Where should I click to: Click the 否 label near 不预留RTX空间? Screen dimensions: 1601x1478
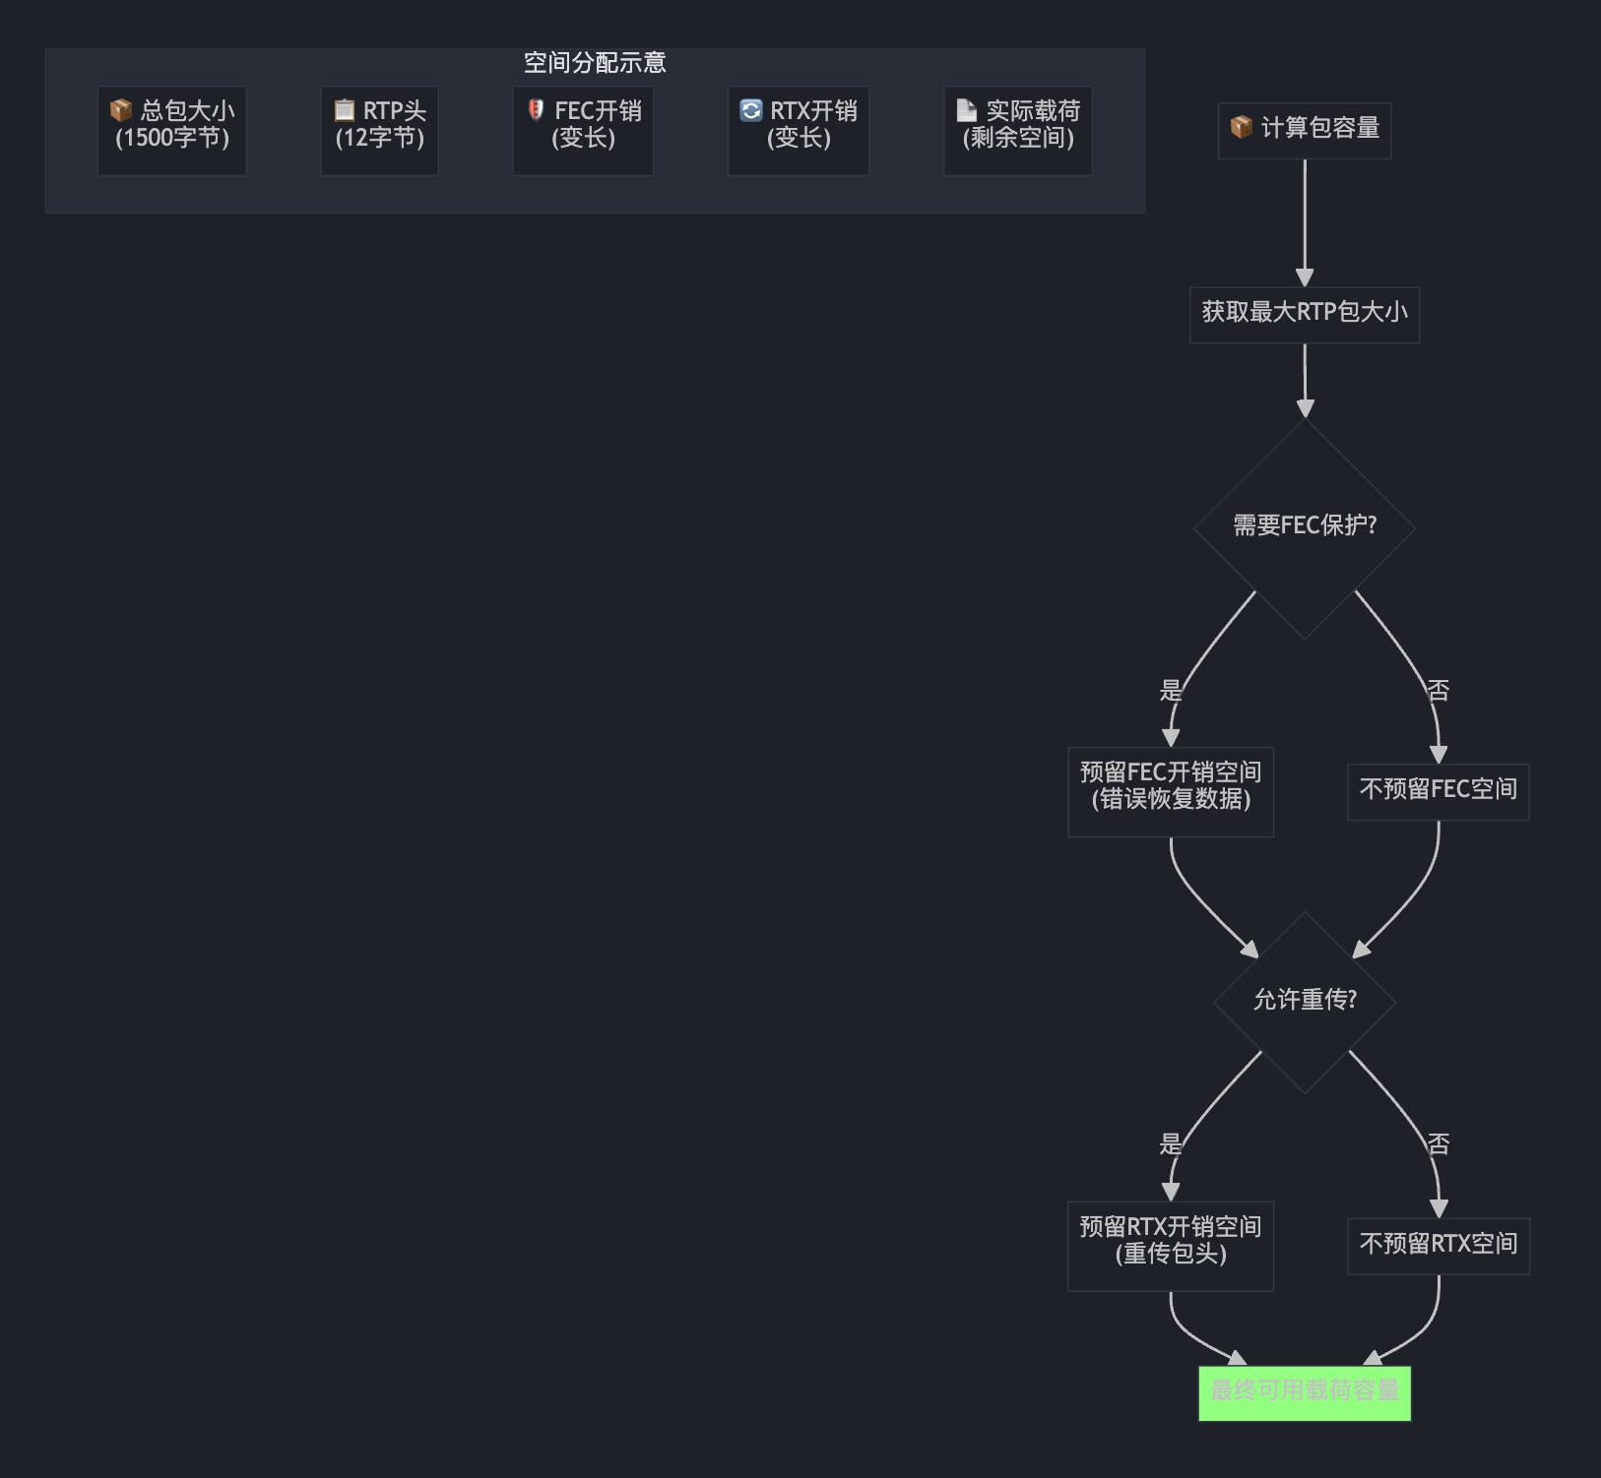[1439, 1142]
